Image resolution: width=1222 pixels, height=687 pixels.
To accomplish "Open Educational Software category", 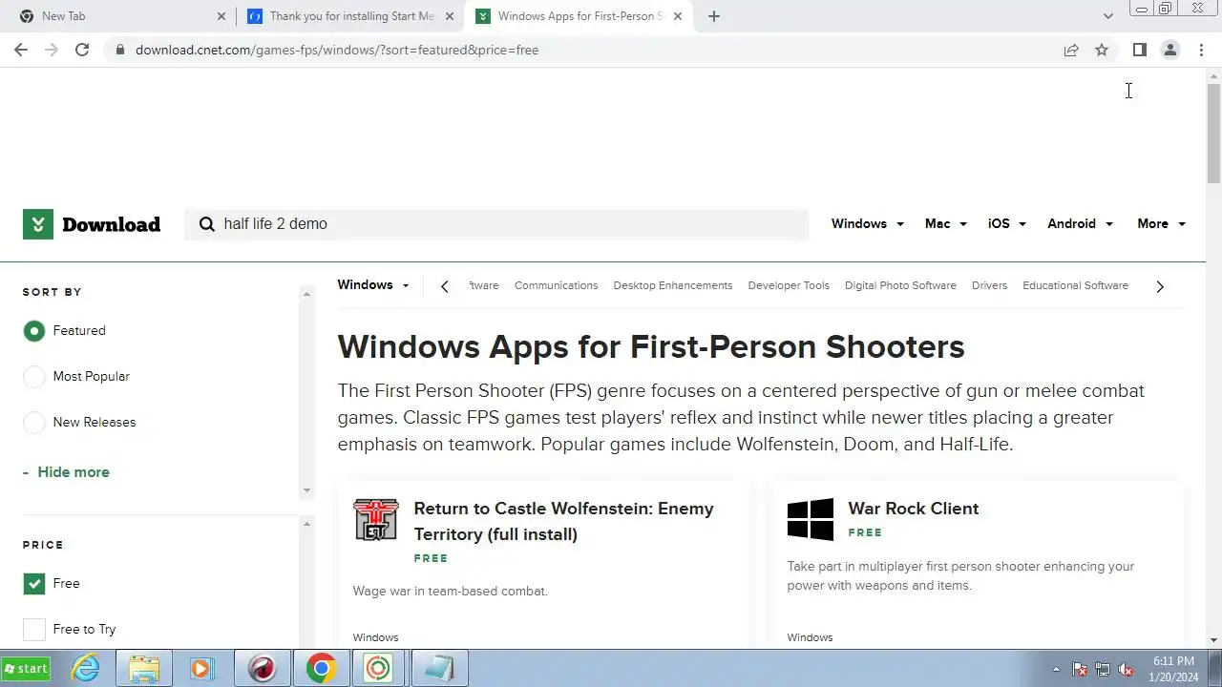I will [1075, 285].
